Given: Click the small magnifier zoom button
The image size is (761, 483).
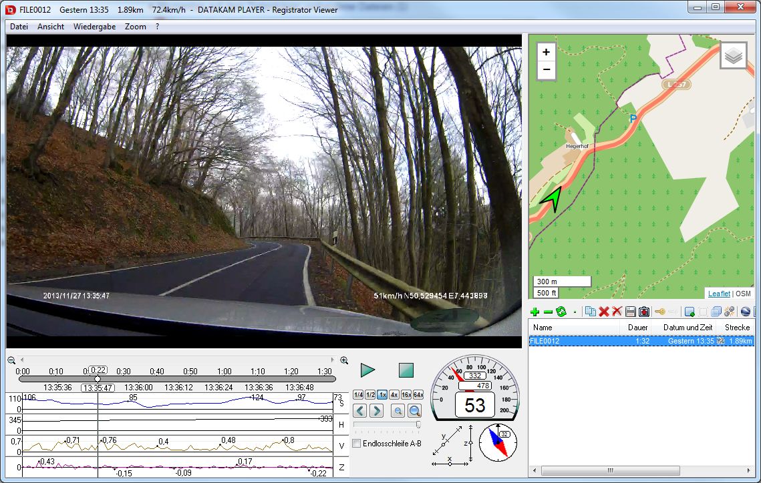Looking at the screenshot, I should 397,411.
